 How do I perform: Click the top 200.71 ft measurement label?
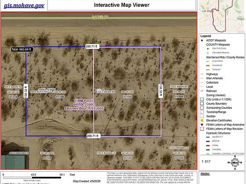click(x=92, y=46)
